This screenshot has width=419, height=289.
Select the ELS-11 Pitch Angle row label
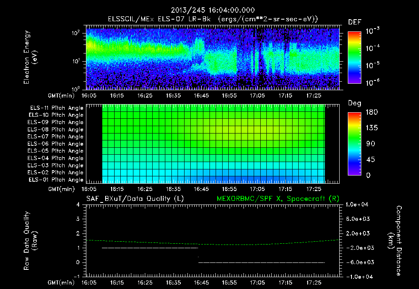[x=56, y=108]
